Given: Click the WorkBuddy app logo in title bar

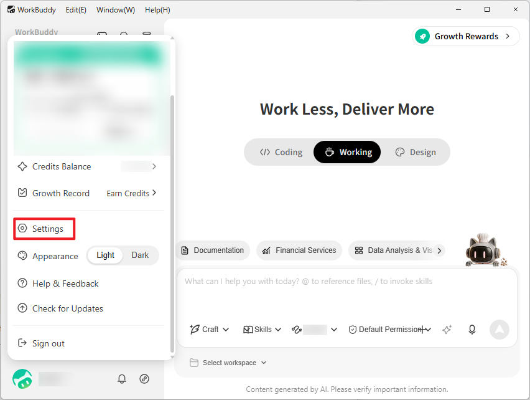Looking at the screenshot, I should pos(11,9).
